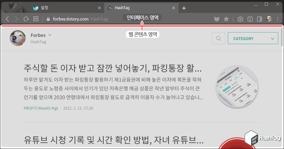Click the HashTag subtitle under Forbes
This screenshot has width=284, height=149.
(x=38, y=42)
